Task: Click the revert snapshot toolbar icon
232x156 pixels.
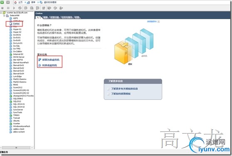Action: [32, 8]
